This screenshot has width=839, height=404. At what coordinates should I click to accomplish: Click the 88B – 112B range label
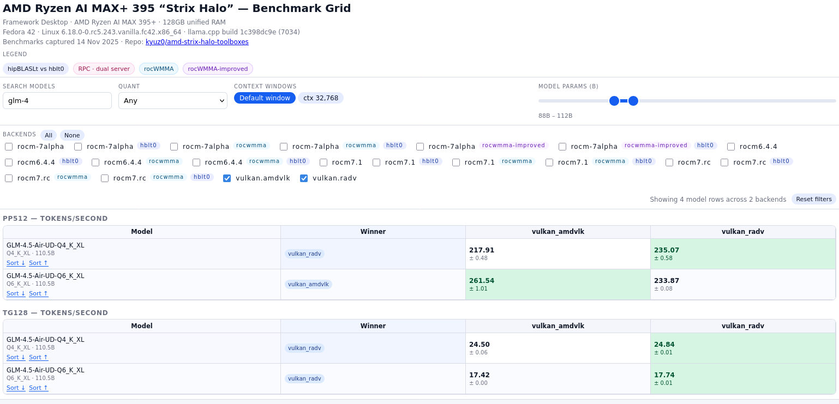click(555, 116)
